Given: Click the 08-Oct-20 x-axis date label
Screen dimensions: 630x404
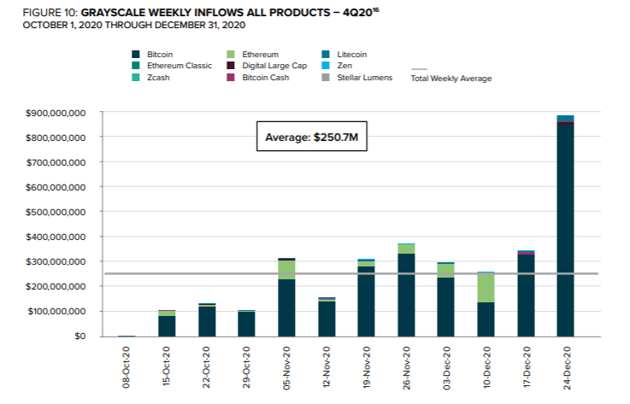Looking at the screenshot, I should tap(128, 368).
